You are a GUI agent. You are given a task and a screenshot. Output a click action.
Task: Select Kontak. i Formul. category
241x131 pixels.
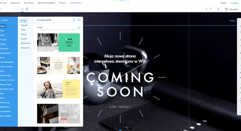[x=7, y=80]
